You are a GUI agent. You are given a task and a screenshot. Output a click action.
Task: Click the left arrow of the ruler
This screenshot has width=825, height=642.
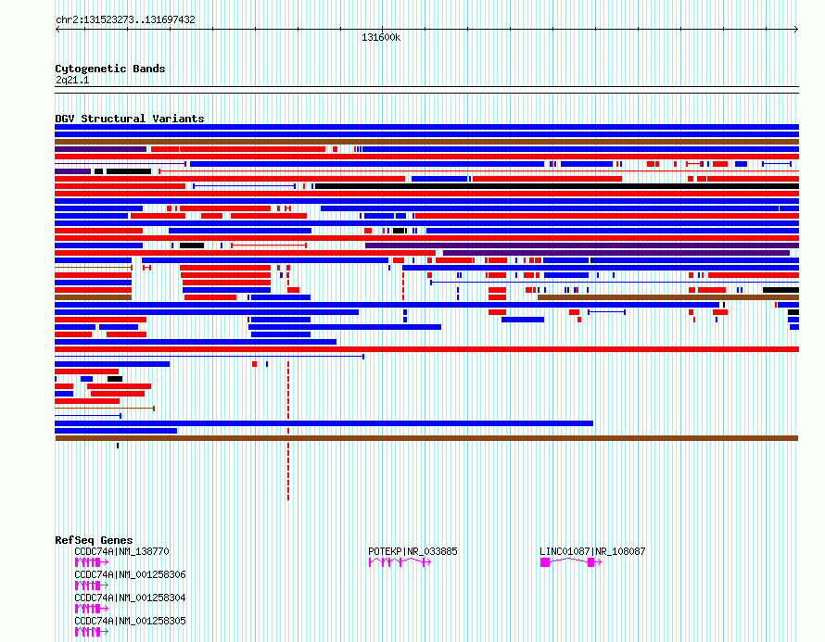[x=57, y=30]
